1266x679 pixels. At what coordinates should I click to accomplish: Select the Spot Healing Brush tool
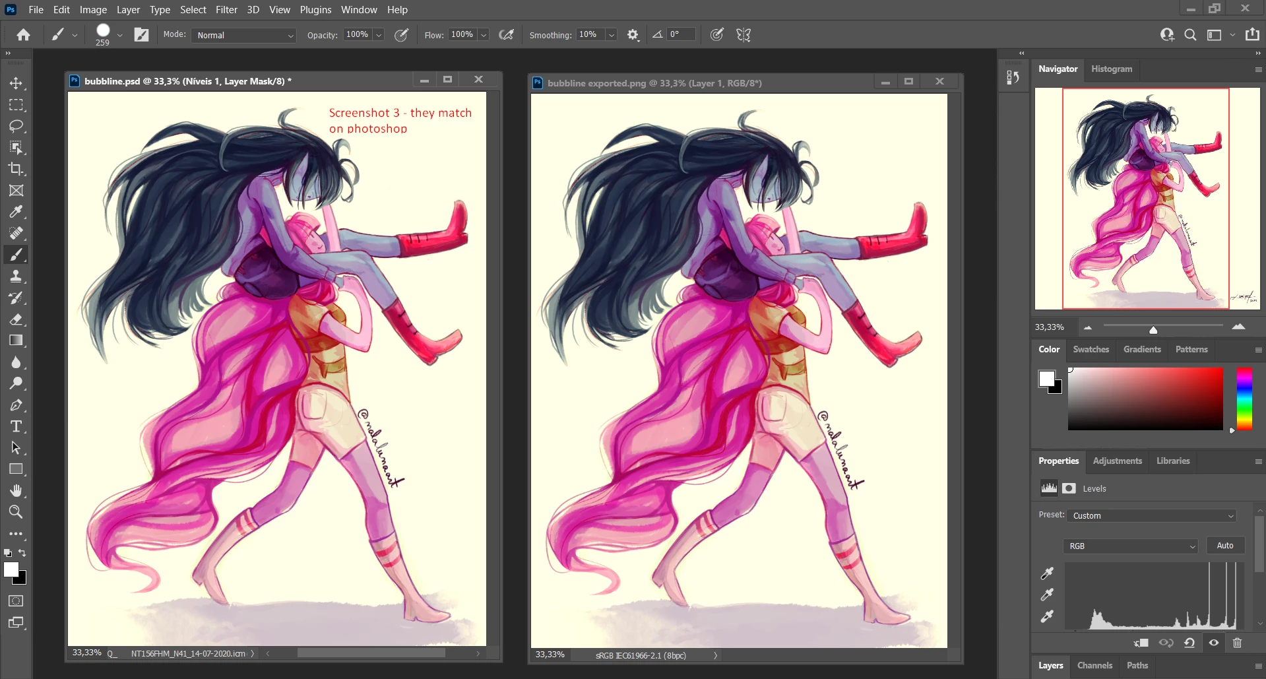point(16,233)
